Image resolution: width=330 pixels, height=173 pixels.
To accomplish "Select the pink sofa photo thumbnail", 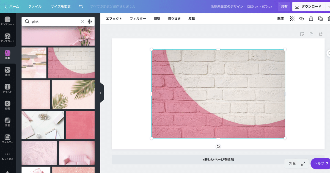I will point(77,153).
